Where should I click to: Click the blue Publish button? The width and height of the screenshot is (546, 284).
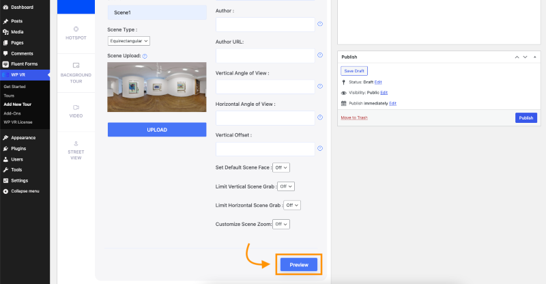click(x=526, y=118)
